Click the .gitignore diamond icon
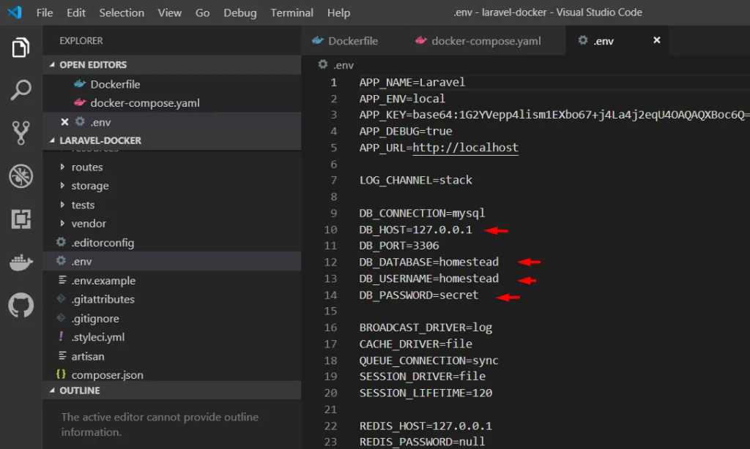The height and width of the screenshot is (449, 750). 61,318
